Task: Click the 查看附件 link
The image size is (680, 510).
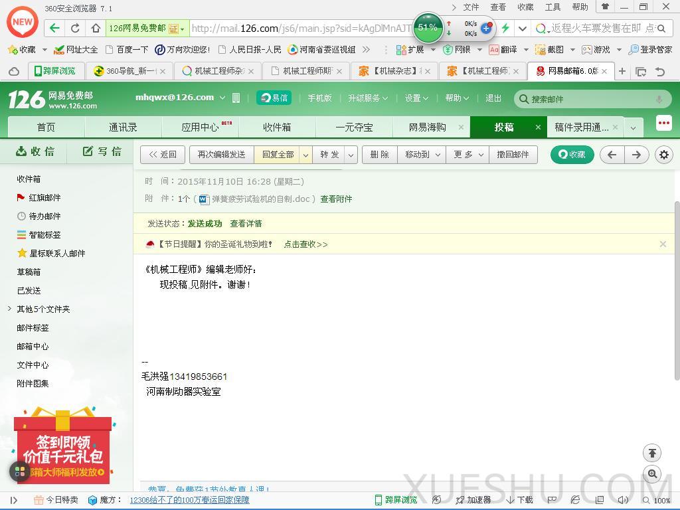Action: point(336,199)
